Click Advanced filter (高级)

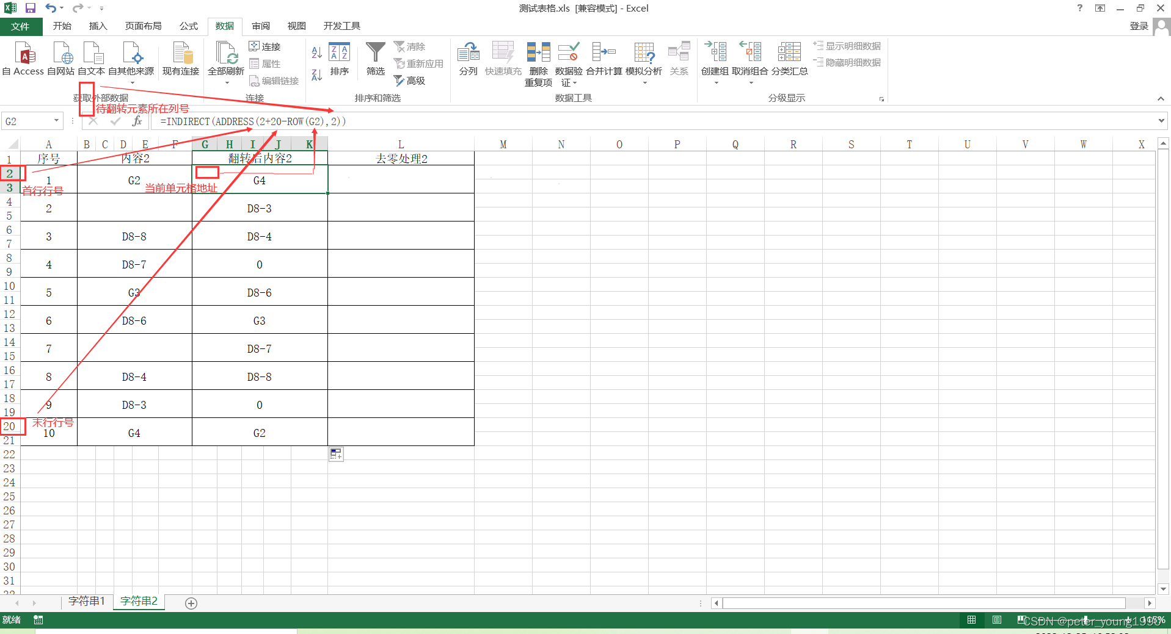409,81
